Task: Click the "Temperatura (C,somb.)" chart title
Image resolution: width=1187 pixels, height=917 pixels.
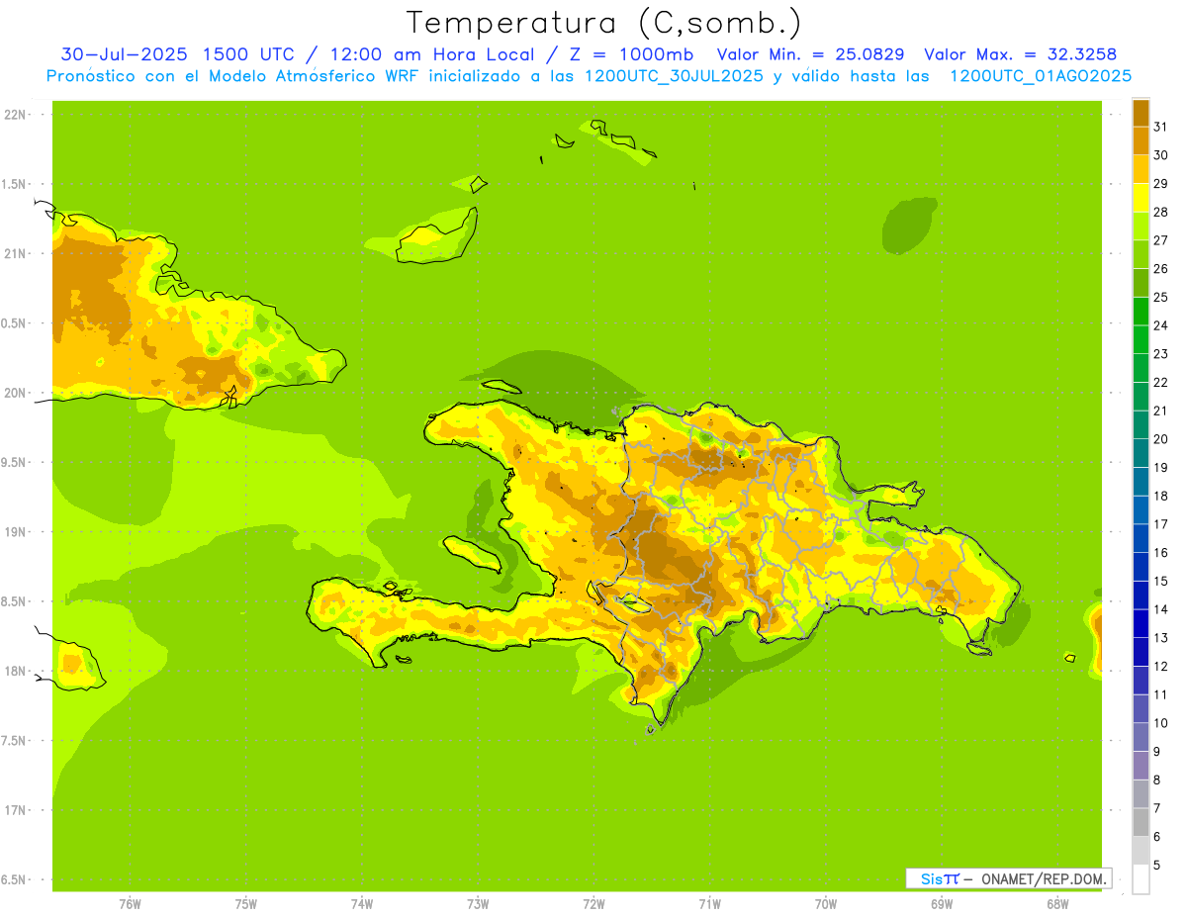Action: 603,24
